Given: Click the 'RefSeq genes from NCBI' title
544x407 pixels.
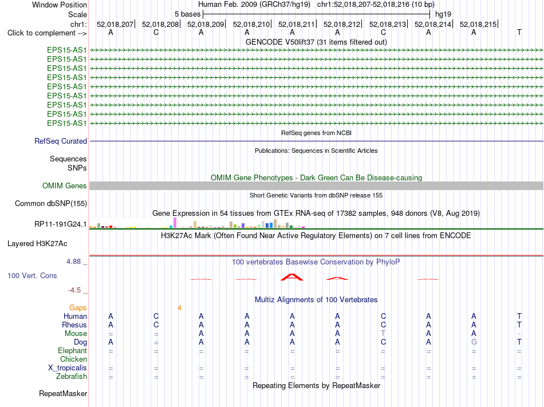Looking at the screenshot, I should pos(317,133).
